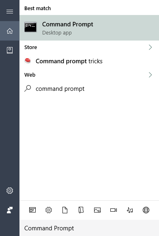Screen dimensions: 159x236
Task: Click the Command Prompt black console thumbnail
Action: (30, 27)
